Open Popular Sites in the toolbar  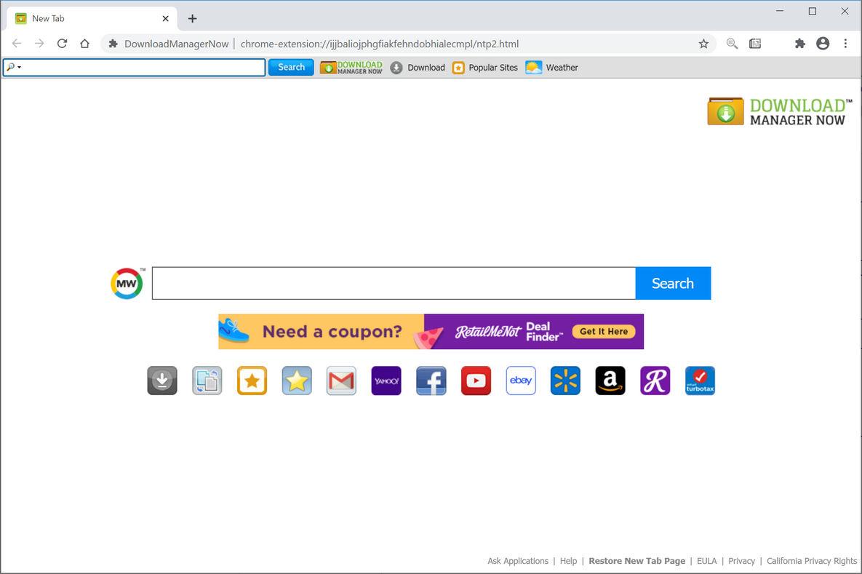point(485,68)
